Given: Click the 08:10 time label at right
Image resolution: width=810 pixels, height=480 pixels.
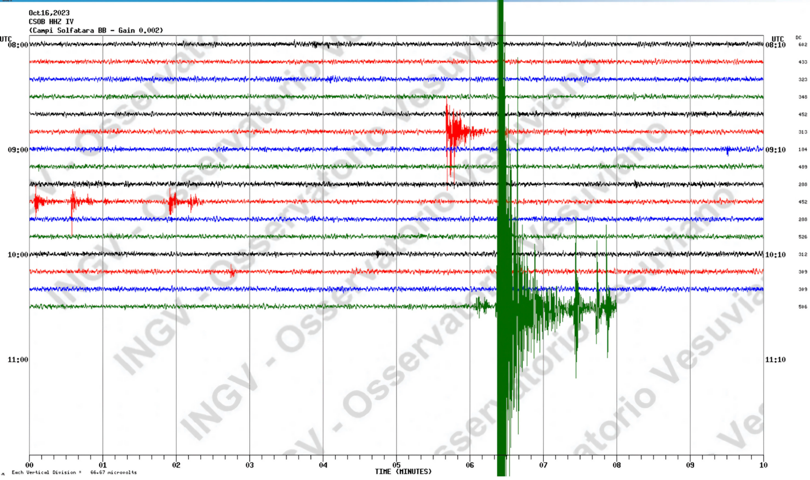Looking at the screenshot, I should [x=776, y=45].
